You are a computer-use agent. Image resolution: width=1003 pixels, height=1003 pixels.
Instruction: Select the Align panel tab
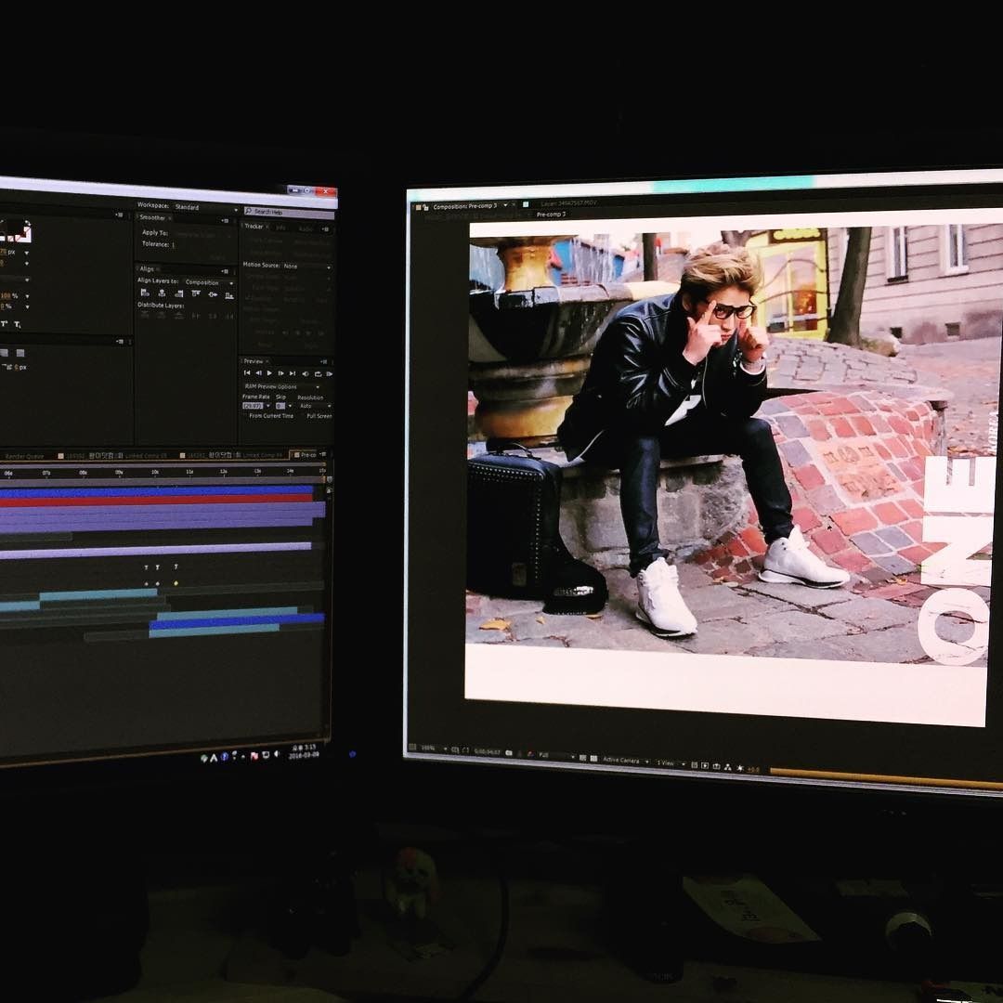(147, 268)
